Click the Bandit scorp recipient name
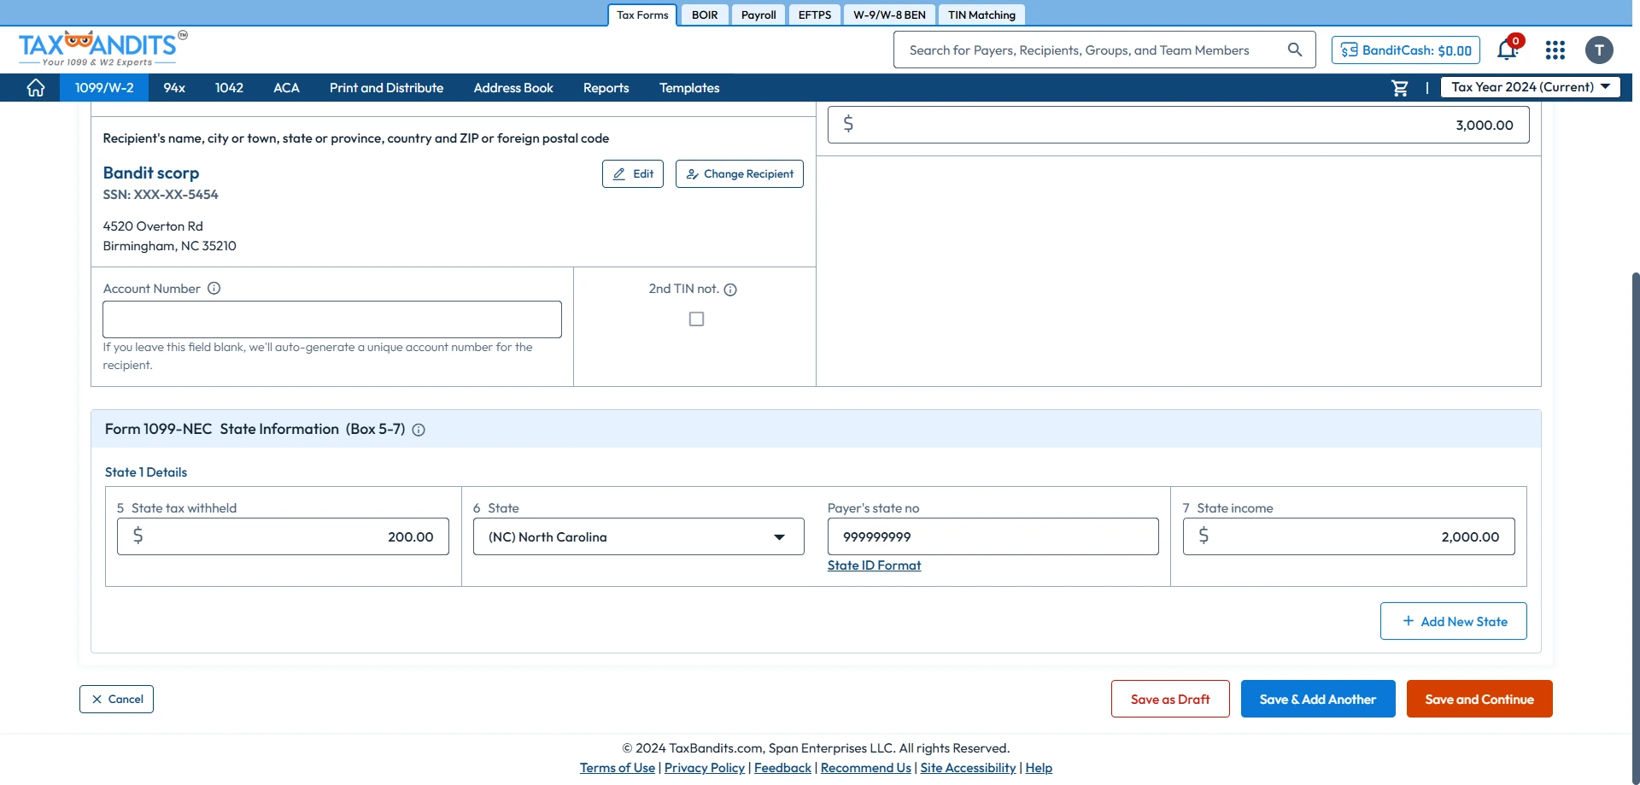 151,173
